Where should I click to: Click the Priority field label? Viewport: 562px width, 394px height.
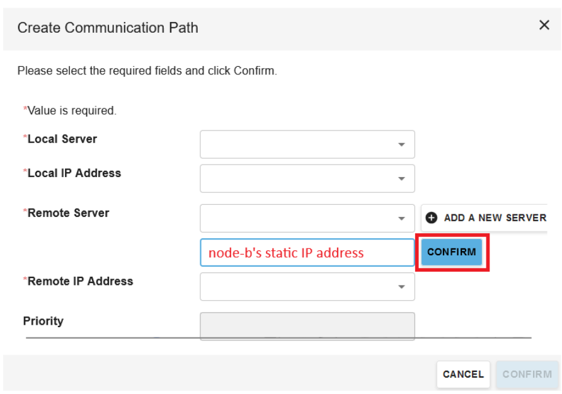pos(43,321)
